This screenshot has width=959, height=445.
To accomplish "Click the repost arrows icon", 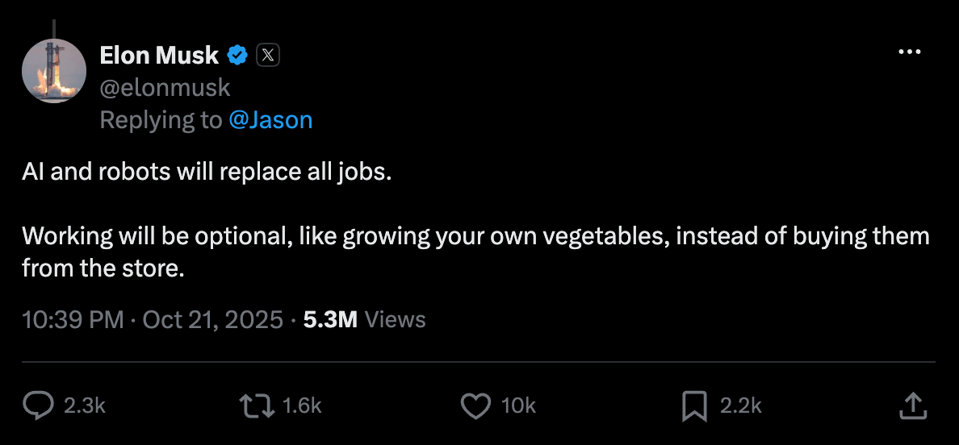I will [258, 406].
